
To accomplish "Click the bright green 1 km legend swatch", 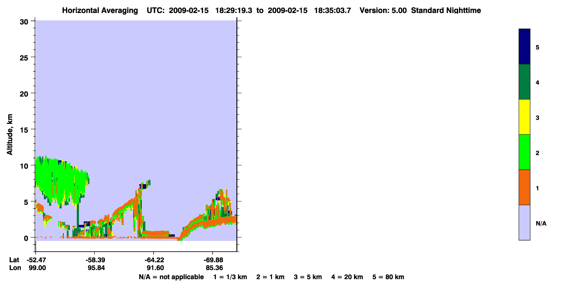I will 525,152.
